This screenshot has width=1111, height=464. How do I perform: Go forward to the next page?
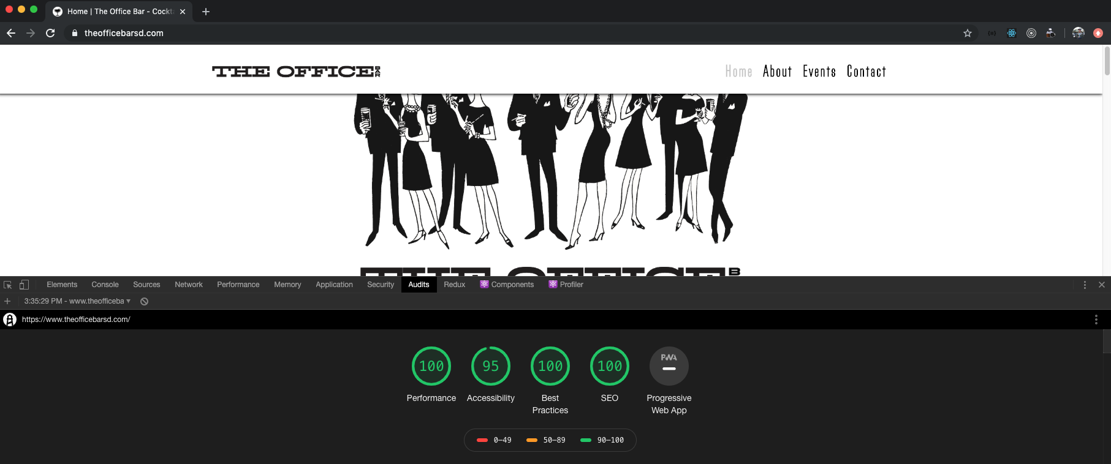point(31,33)
